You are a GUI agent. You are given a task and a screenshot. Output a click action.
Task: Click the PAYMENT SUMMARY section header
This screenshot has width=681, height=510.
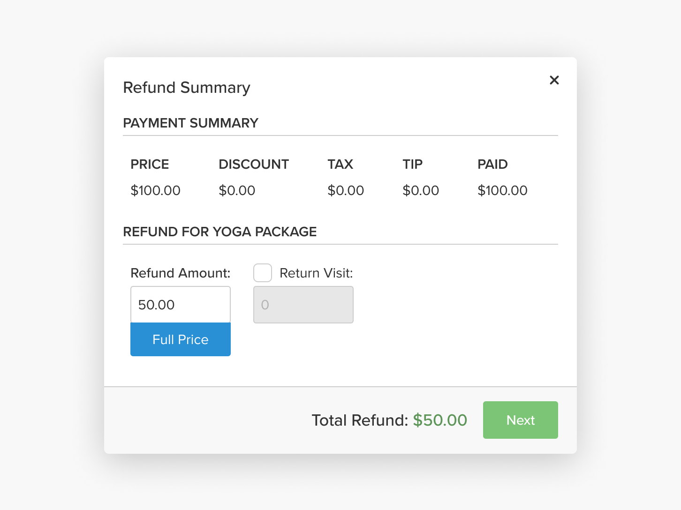(190, 123)
